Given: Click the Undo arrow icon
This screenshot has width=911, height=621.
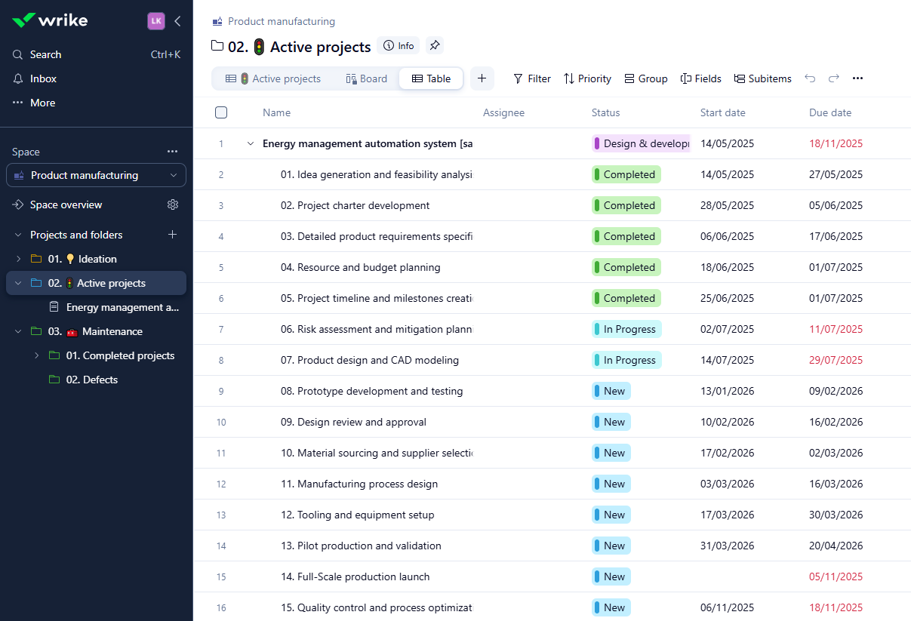Looking at the screenshot, I should [810, 78].
